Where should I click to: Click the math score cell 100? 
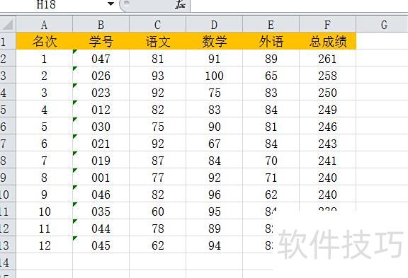point(215,76)
